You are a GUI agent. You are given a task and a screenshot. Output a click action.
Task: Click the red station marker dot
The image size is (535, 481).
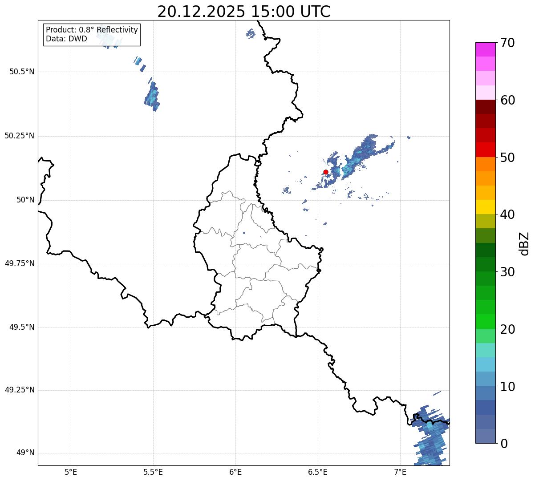(x=326, y=172)
